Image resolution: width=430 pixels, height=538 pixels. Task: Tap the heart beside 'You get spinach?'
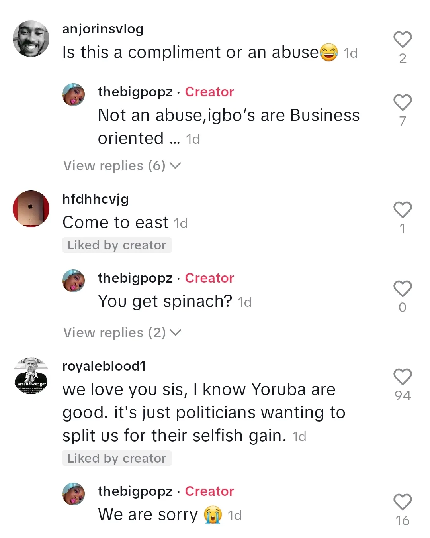[403, 289]
